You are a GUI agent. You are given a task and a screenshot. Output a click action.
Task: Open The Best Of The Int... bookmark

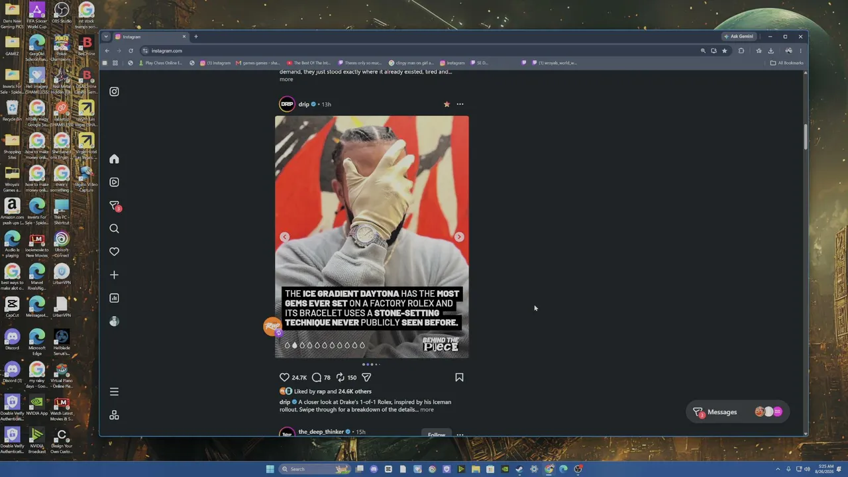pos(309,63)
